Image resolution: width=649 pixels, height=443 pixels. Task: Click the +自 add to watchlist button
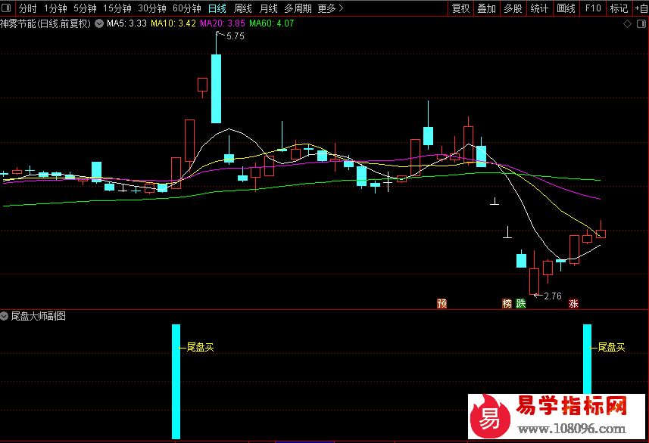pyautogui.click(x=641, y=8)
